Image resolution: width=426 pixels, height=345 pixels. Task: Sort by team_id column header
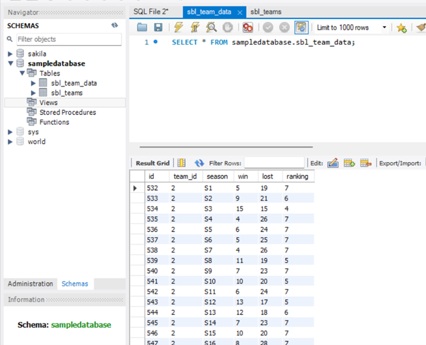(x=186, y=176)
